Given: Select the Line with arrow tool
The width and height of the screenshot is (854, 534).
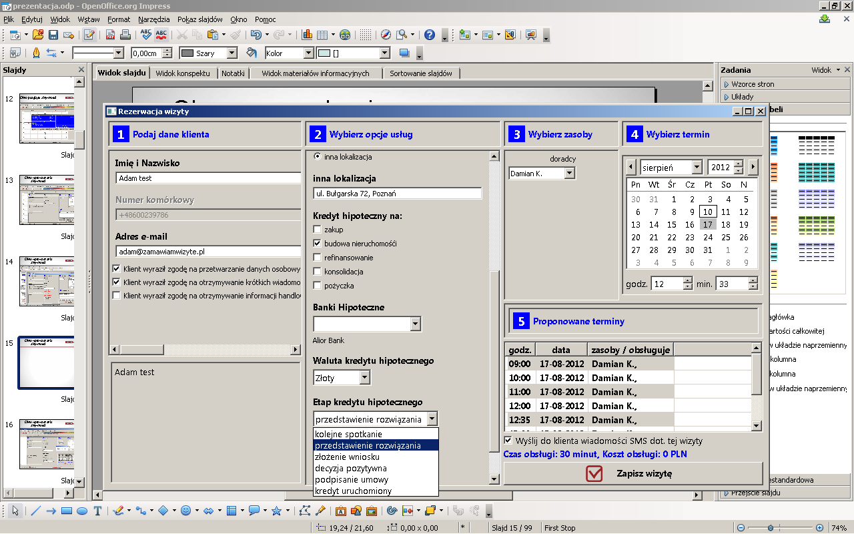Looking at the screenshot, I should (51, 511).
